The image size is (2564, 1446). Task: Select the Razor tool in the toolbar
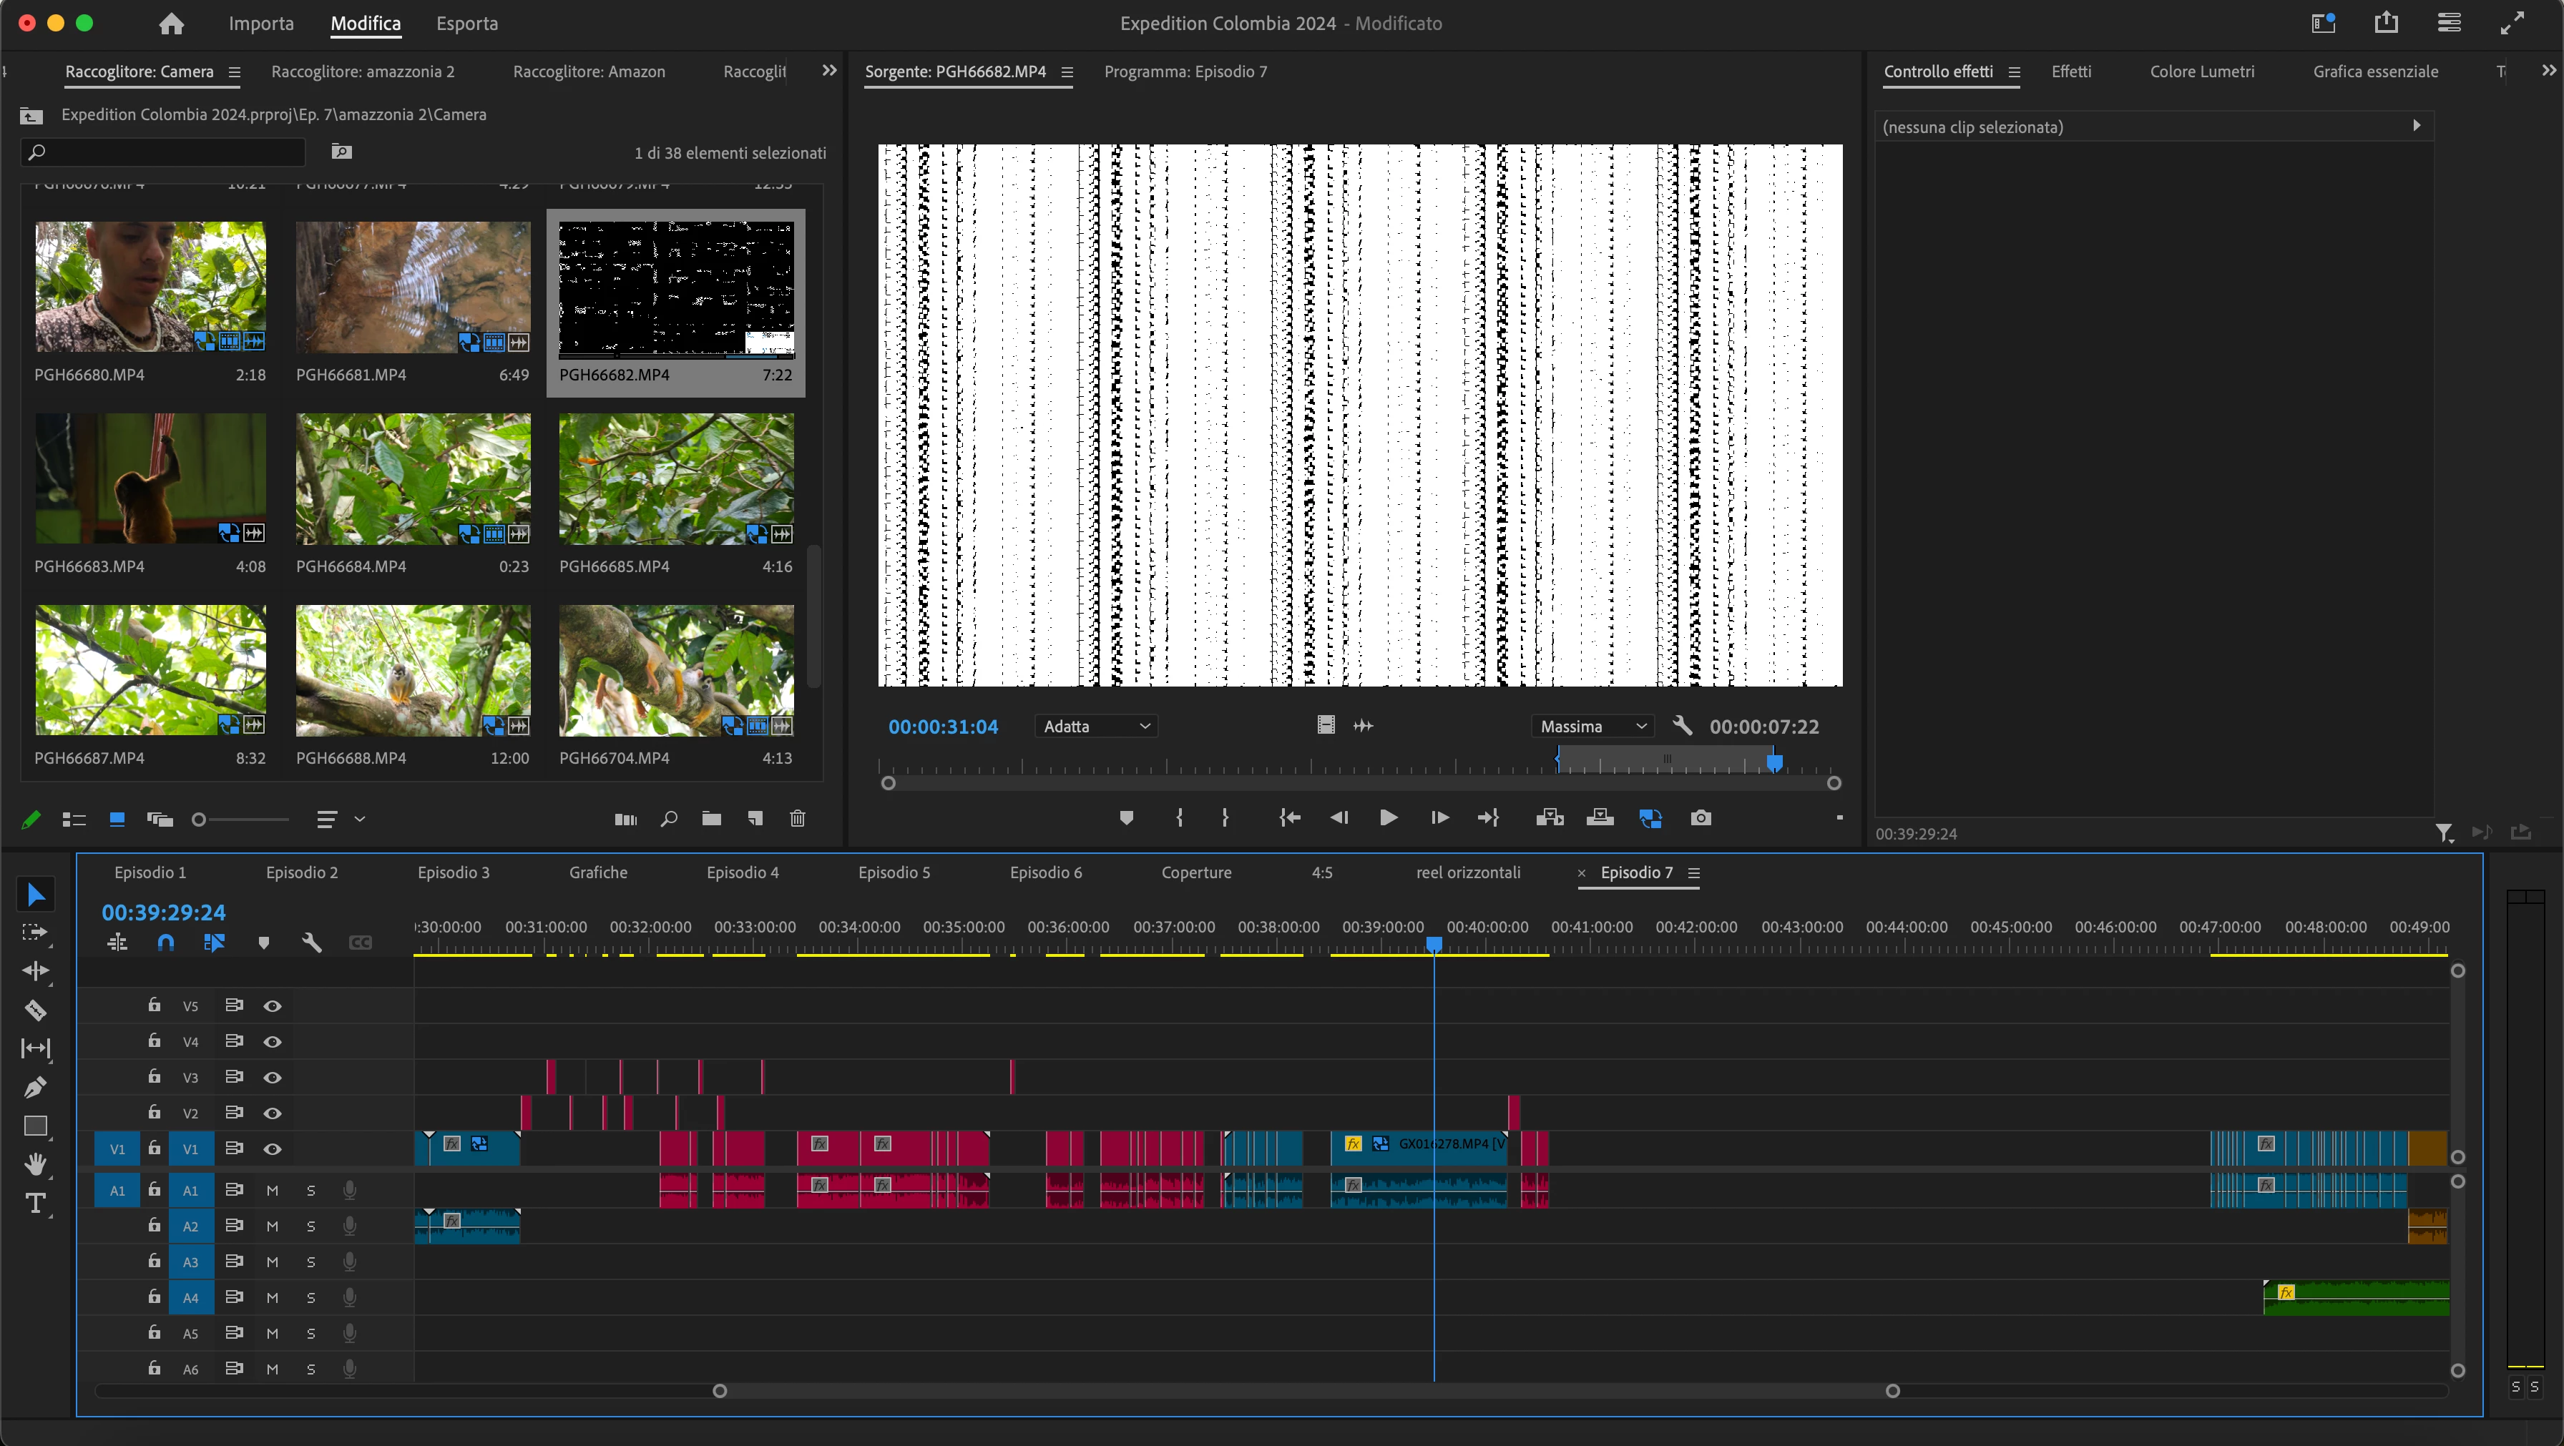point(35,1010)
